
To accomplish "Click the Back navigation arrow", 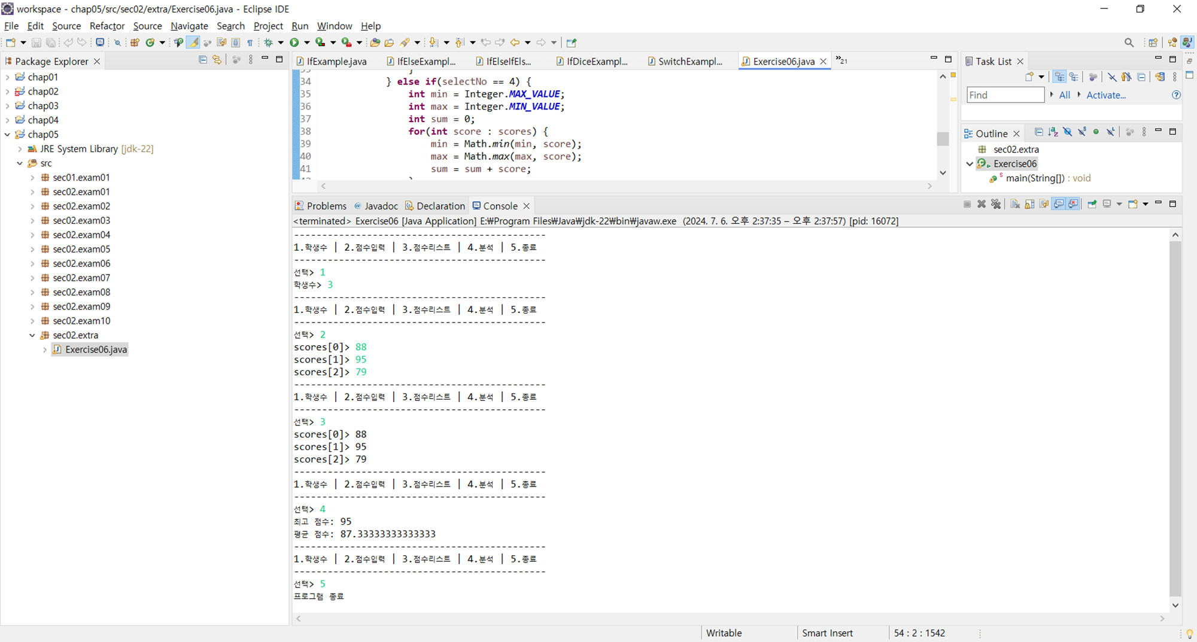I will pyautogui.click(x=515, y=42).
